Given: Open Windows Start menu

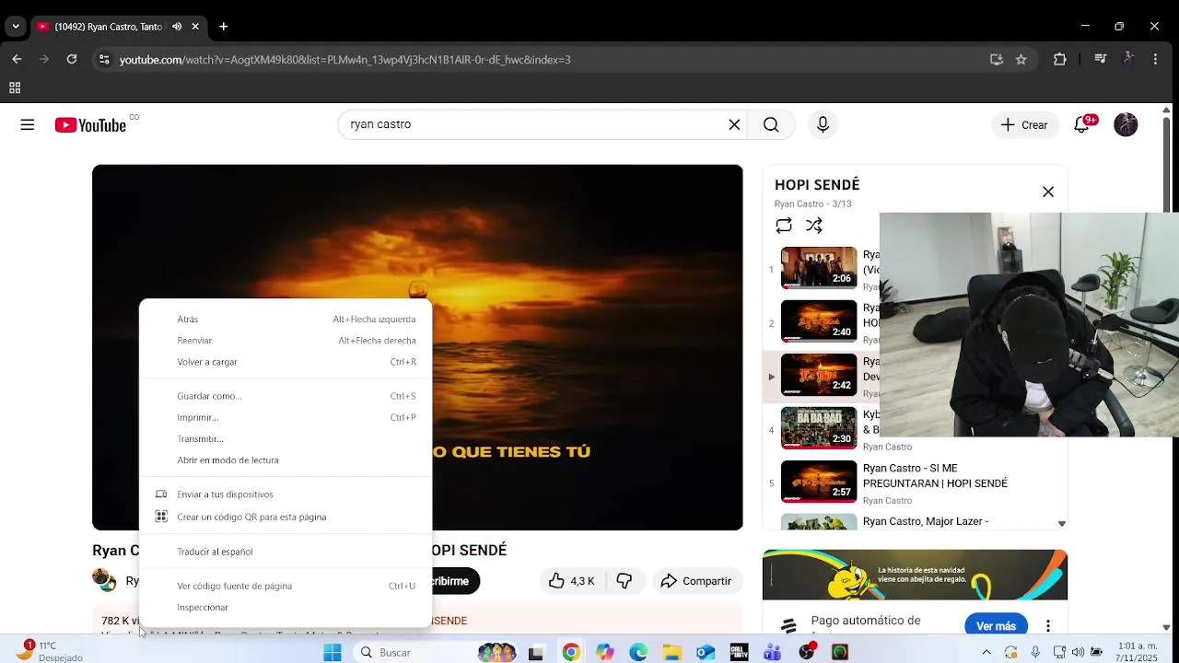Looking at the screenshot, I should point(333,652).
